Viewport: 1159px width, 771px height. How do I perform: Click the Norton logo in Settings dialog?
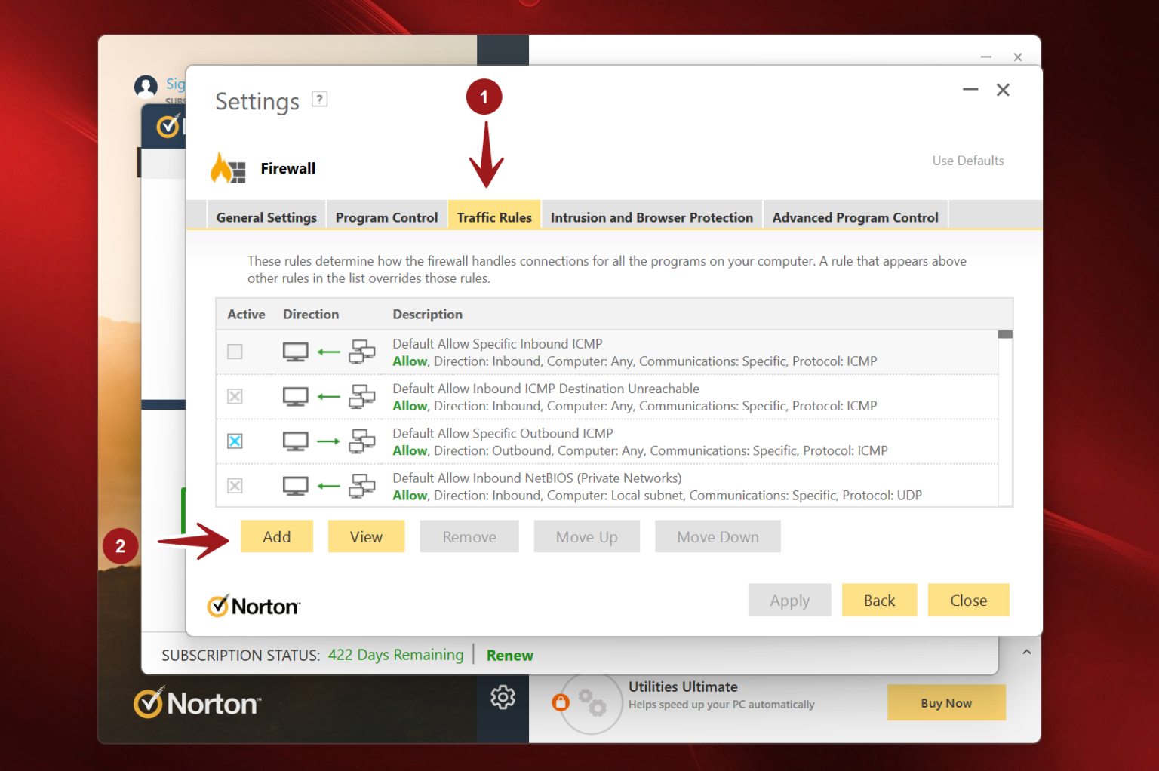(x=254, y=606)
